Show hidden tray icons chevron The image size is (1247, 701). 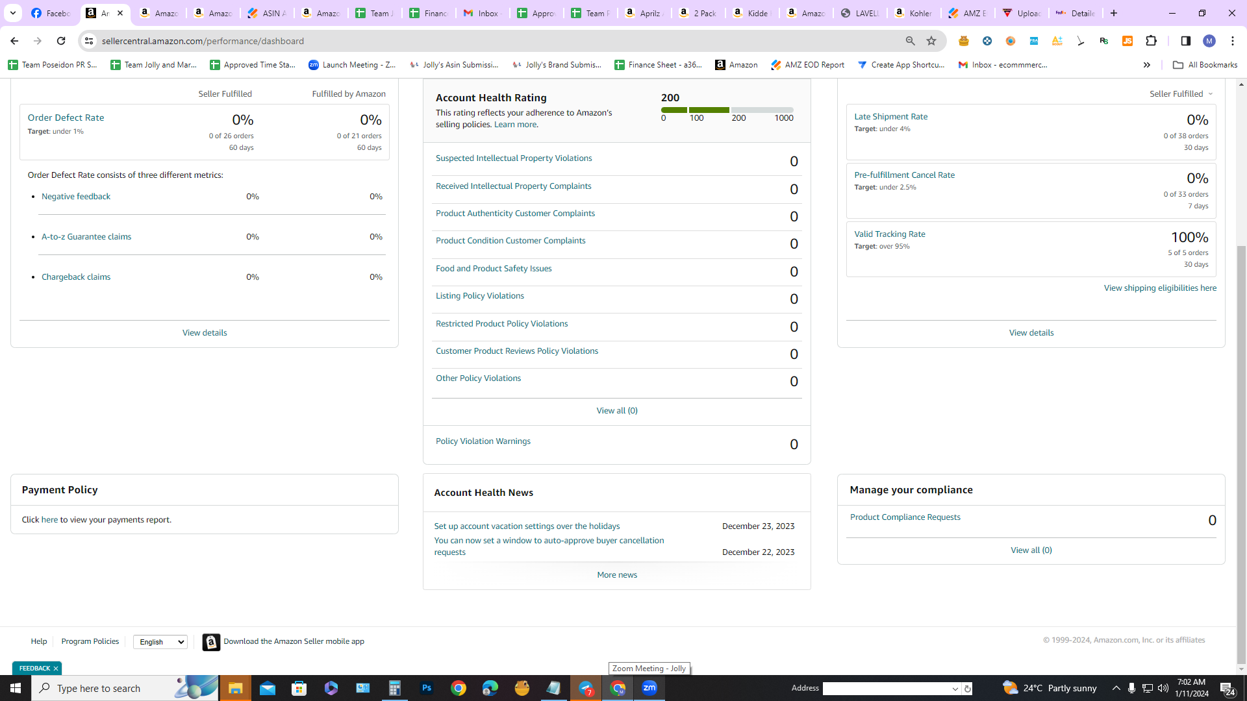[x=1116, y=688]
